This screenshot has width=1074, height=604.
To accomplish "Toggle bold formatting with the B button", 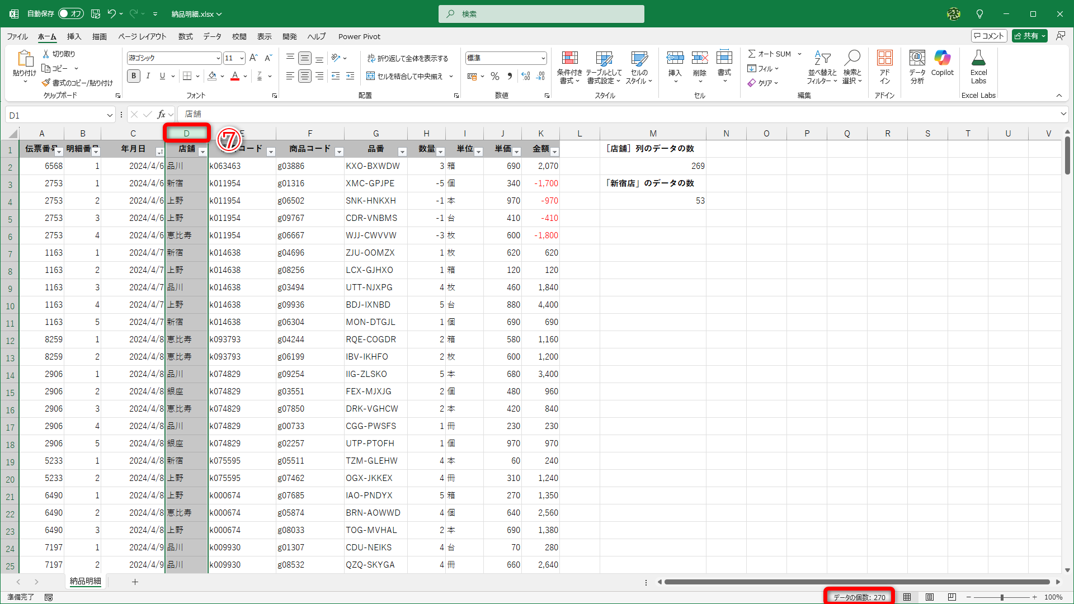I will point(133,76).
